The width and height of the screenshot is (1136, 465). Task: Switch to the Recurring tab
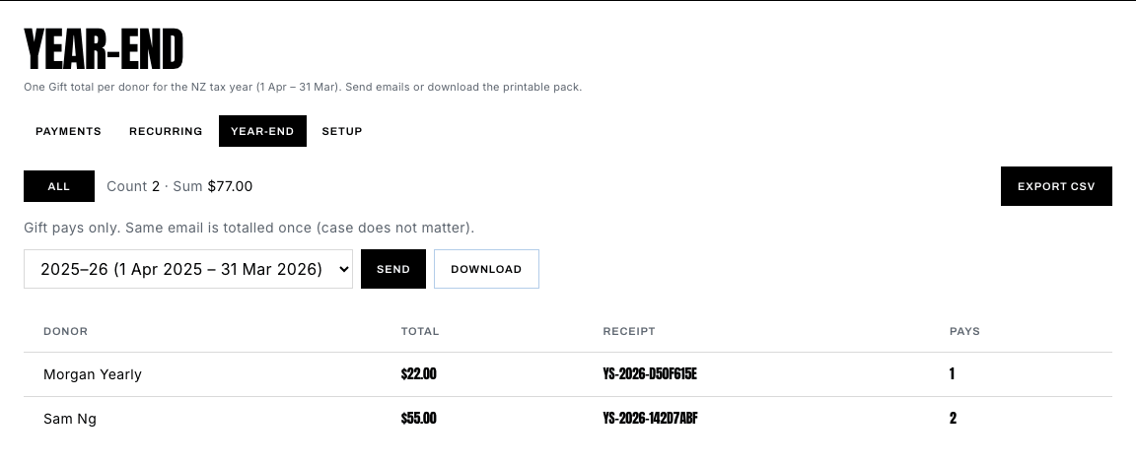coord(166,131)
